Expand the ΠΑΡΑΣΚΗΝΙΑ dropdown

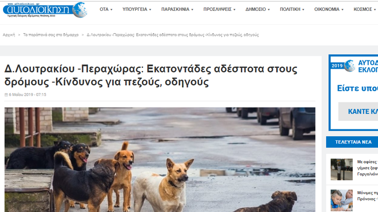pyautogui.click(x=177, y=9)
